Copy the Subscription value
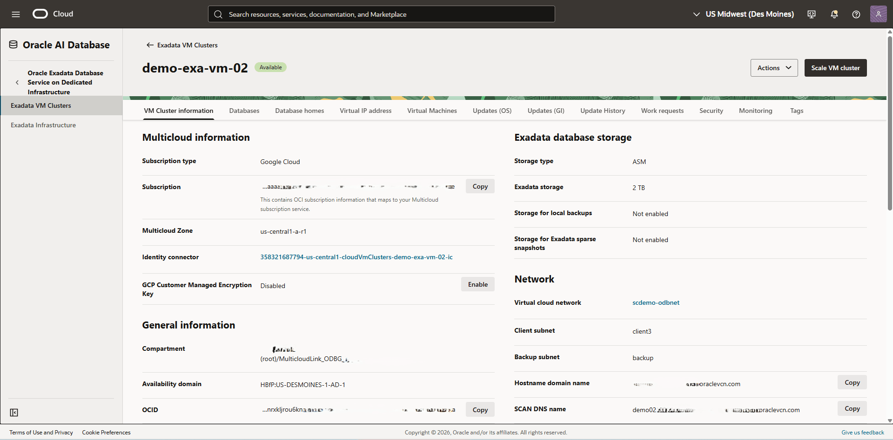893x440 pixels. [480, 186]
